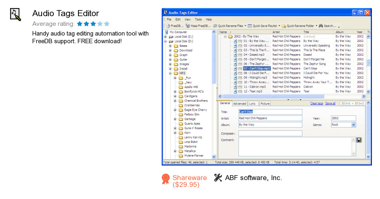Sort by Name column header
Viewport: 380px width, 199px height.
click(245, 32)
